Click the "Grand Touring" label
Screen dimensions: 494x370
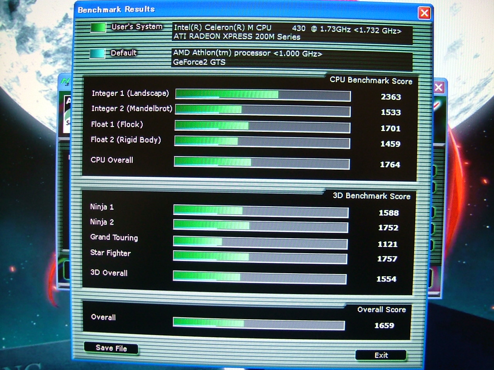tap(114, 237)
